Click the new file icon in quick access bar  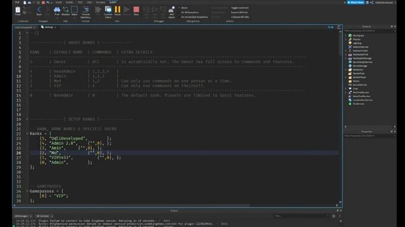pos(25,3)
